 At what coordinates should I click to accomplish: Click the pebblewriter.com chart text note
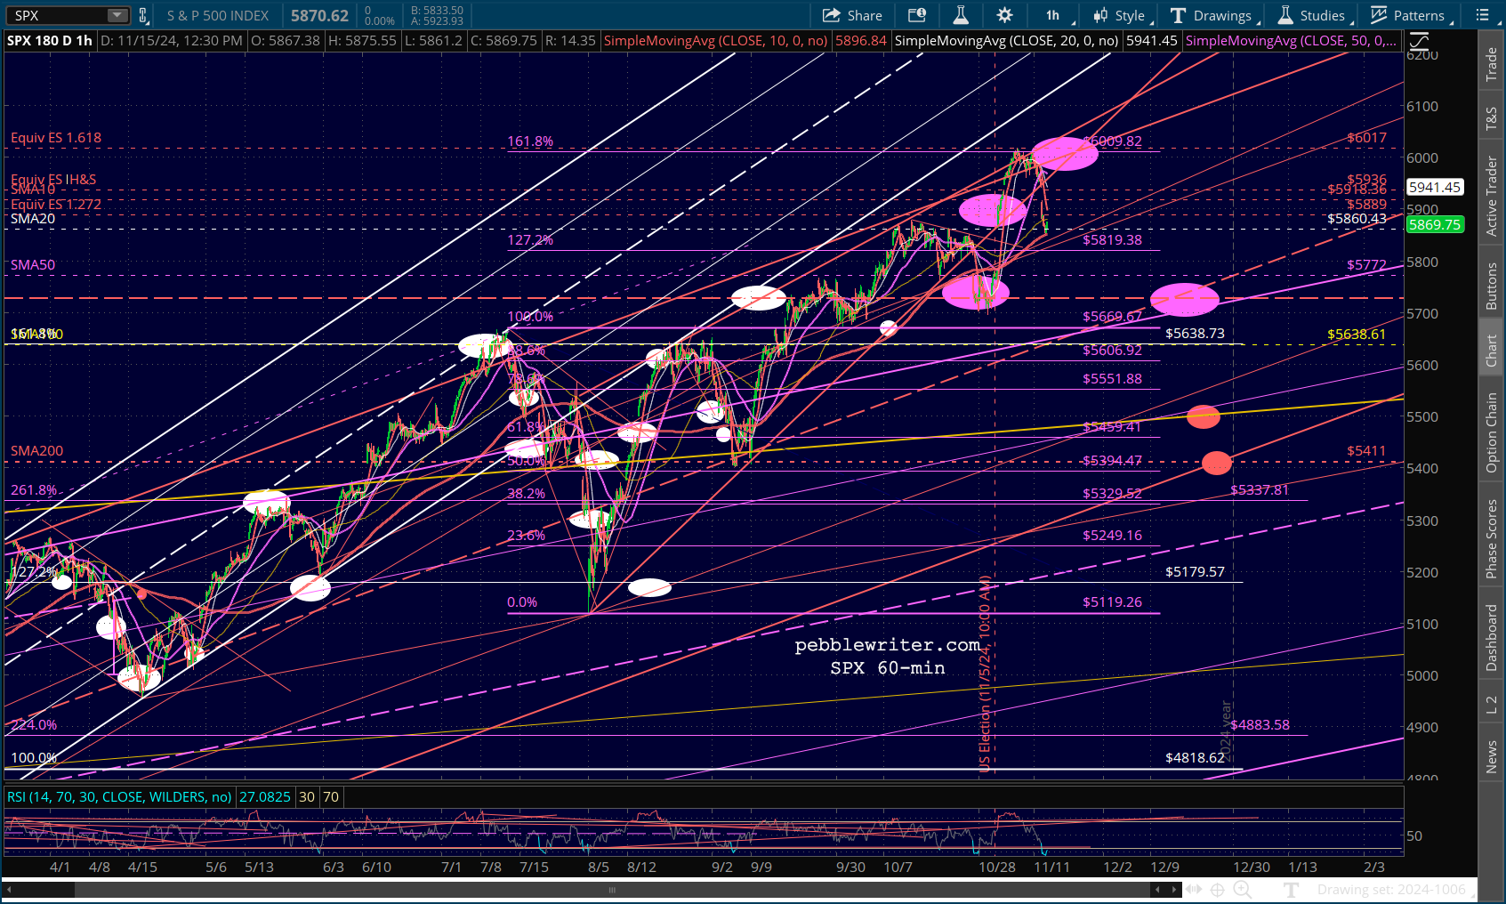888,645
